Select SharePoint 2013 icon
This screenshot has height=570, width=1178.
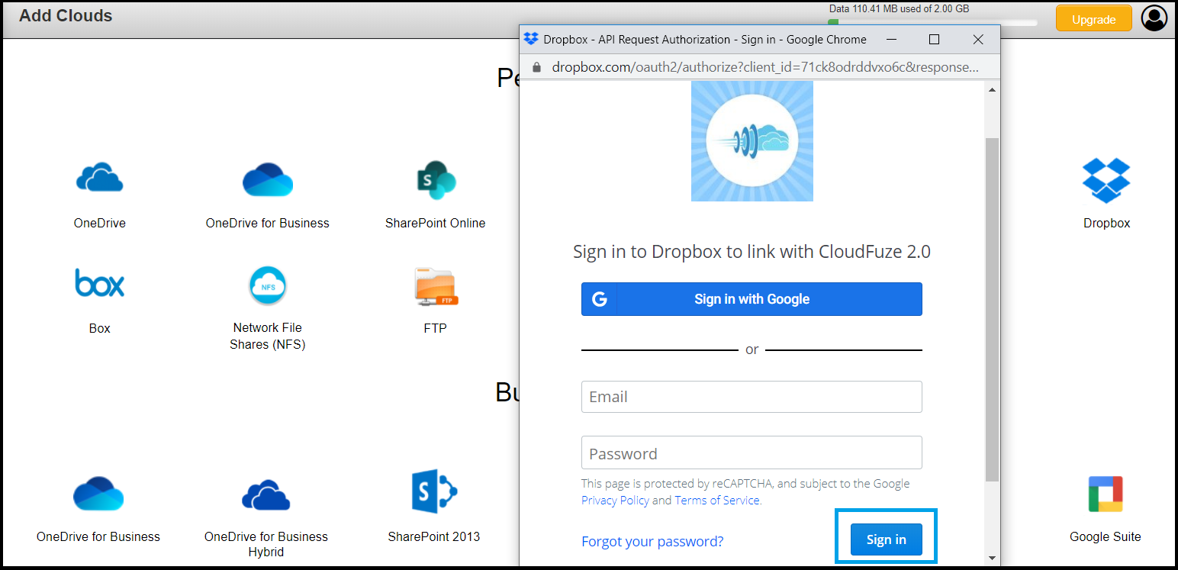[x=434, y=491]
